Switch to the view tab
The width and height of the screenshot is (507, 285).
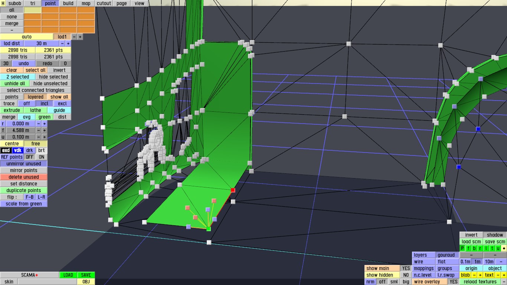pos(140,3)
